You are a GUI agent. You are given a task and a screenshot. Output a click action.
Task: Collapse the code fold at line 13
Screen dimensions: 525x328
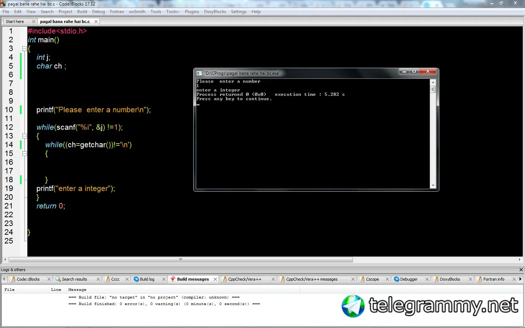click(x=24, y=136)
